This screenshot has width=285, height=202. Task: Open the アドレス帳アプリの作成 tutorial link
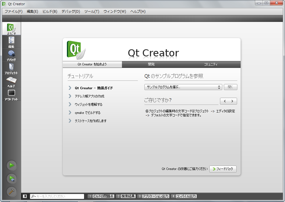[89, 96]
